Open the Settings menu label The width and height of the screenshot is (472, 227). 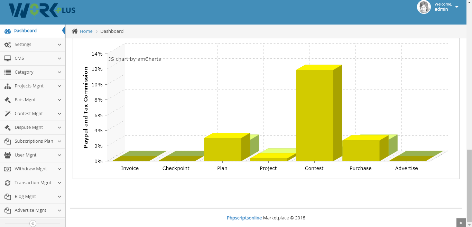23,45
